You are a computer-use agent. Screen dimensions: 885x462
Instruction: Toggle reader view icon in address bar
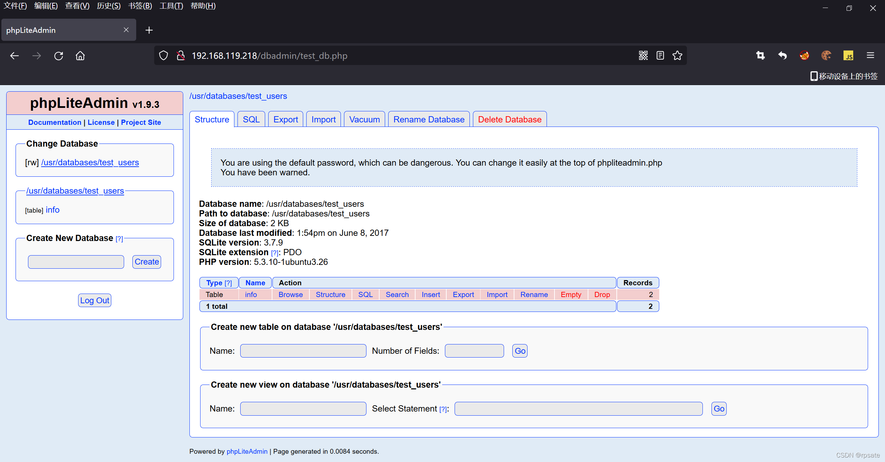[x=660, y=55]
